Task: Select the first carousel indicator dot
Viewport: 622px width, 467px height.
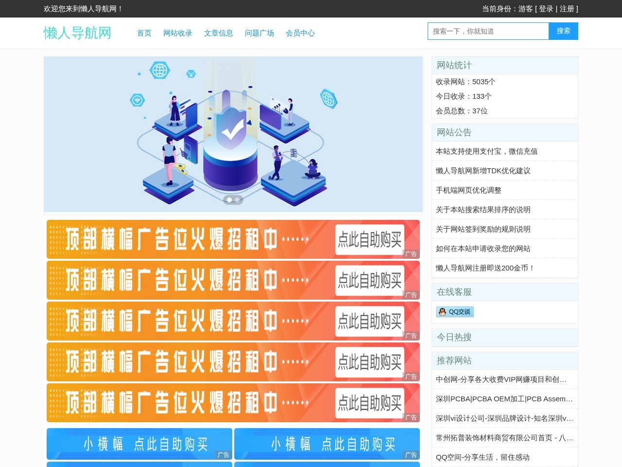Action: [x=229, y=200]
